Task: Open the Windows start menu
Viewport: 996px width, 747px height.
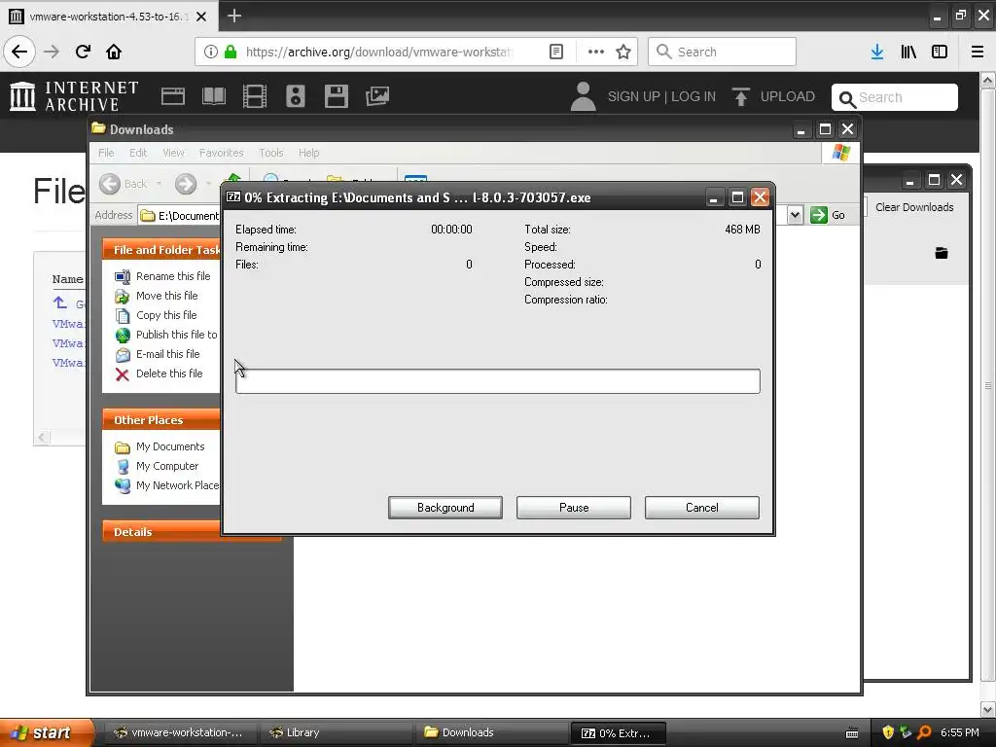Action: (47, 732)
